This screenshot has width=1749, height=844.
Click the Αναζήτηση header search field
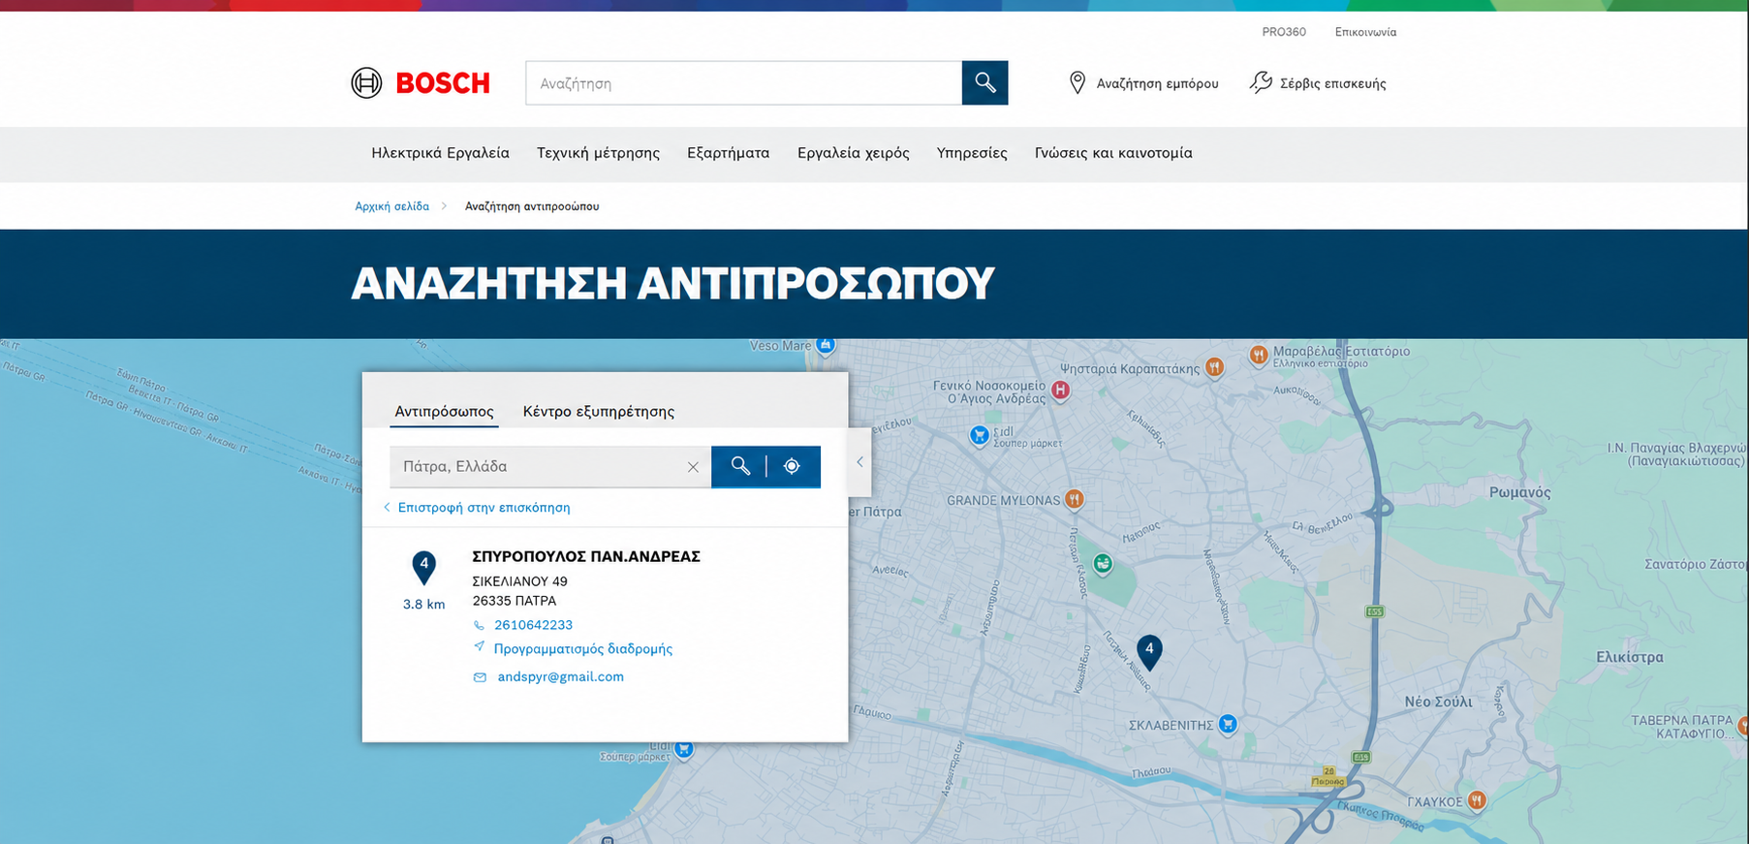pos(743,83)
